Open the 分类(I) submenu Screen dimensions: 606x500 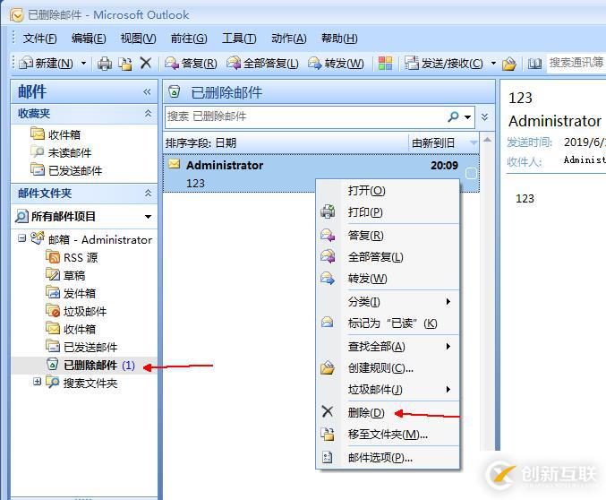click(x=388, y=301)
